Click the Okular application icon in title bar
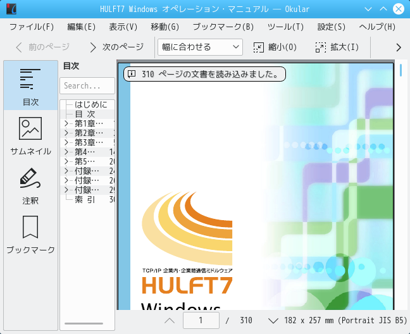Screen dimensions: 410x334 tap(11, 9)
